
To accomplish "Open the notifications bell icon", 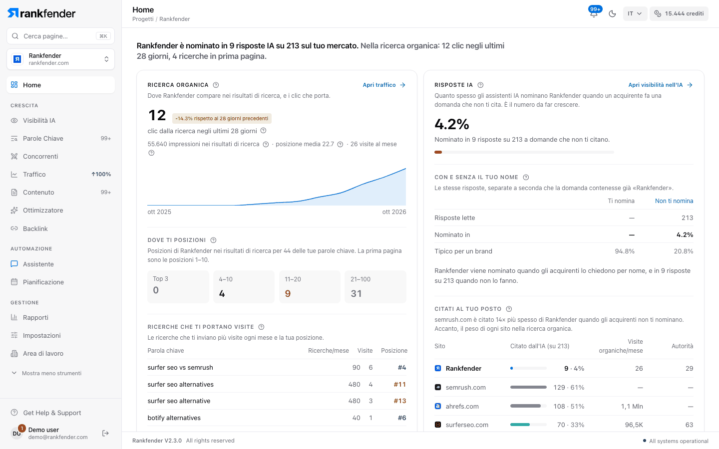I will point(594,13).
